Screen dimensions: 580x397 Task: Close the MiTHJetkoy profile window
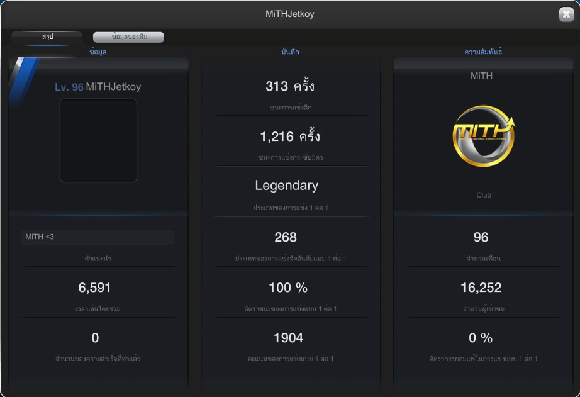tap(566, 14)
